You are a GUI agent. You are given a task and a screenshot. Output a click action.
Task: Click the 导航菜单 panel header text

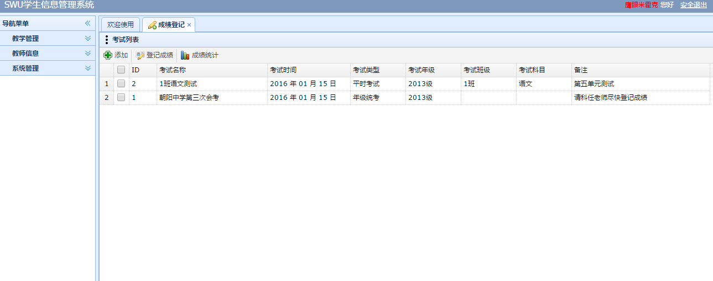click(15, 24)
